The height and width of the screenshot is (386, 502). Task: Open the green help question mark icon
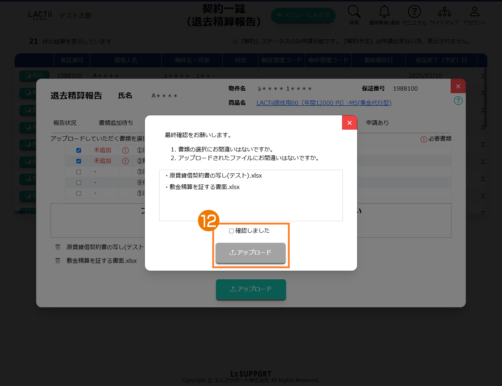point(458,101)
